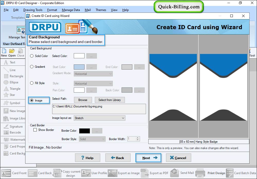Select the Ellipse shape tool
The image size is (257, 179).
[11, 82]
